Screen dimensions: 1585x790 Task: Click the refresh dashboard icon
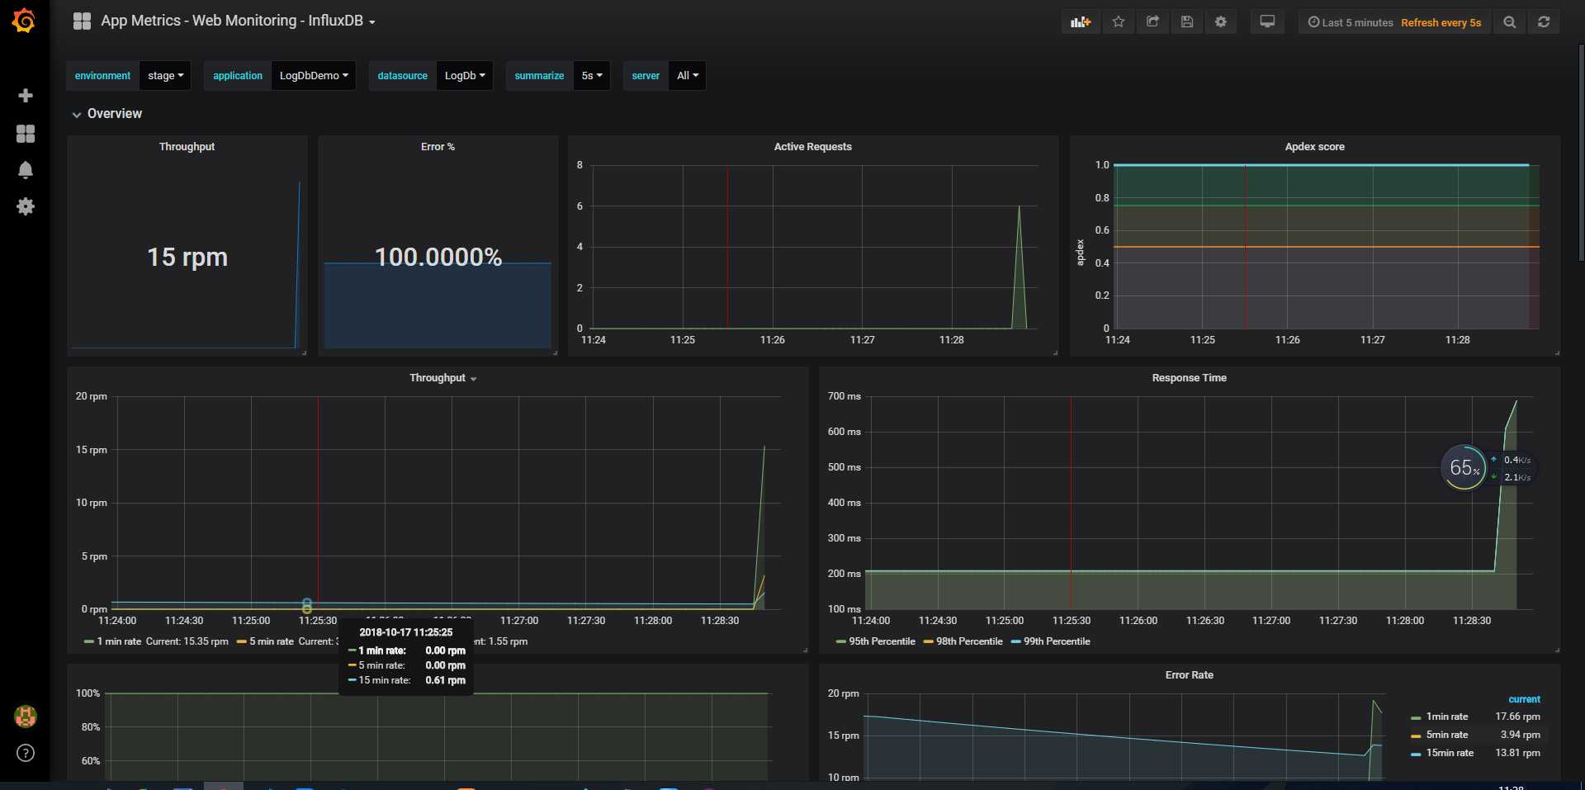pos(1544,22)
